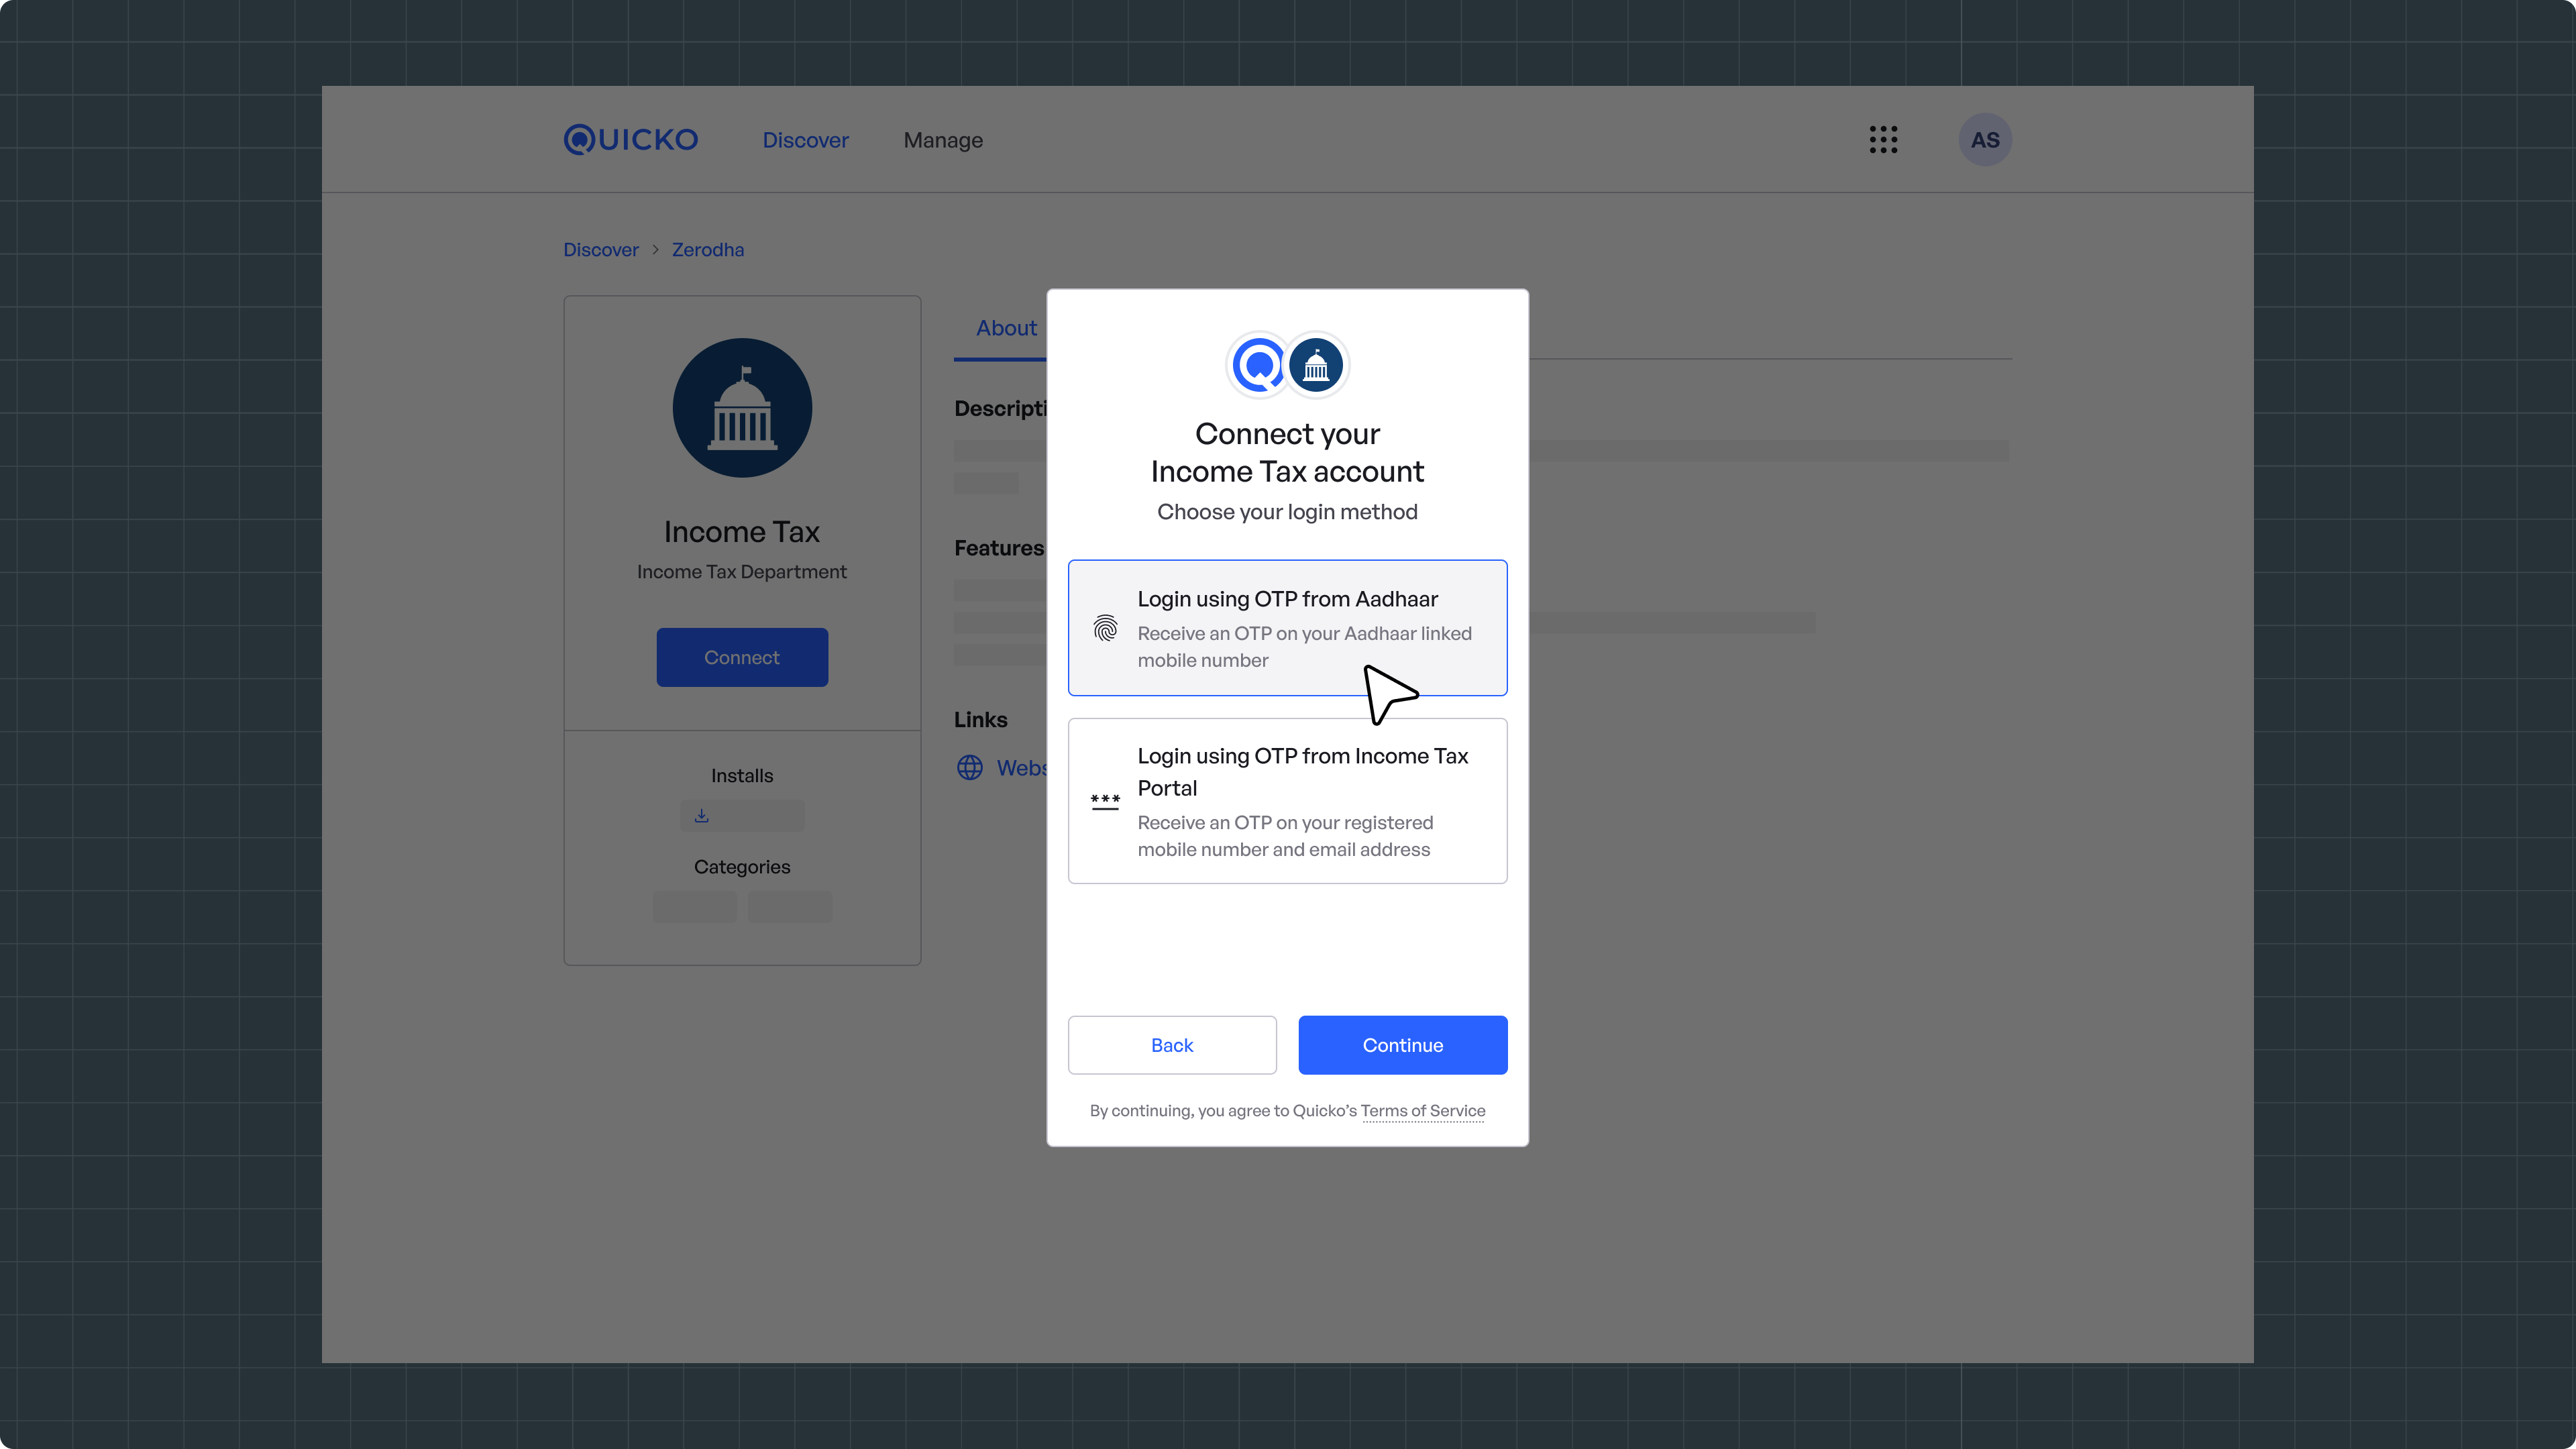Click the 'Links' heading
Viewport: 2576px width, 1449px height.
(980, 720)
